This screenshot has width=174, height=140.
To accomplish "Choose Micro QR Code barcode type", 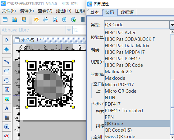I will [137, 91].
